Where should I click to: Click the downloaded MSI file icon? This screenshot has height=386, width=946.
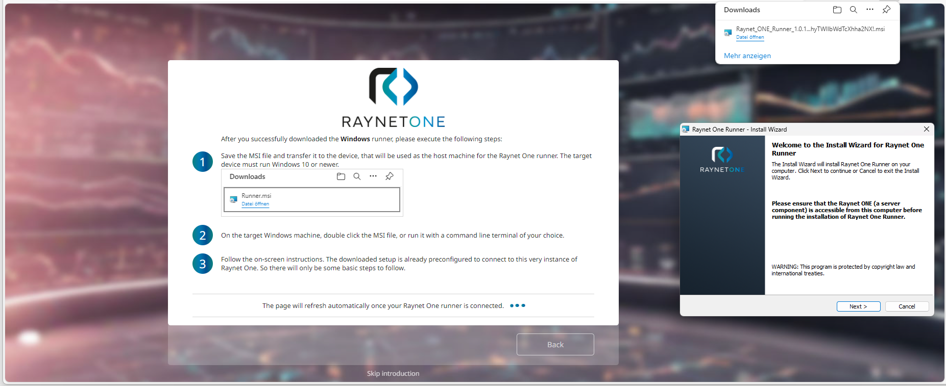(x=728, y=33)
